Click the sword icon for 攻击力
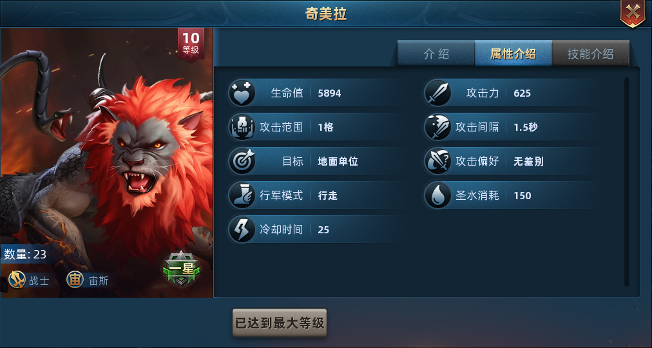The image size is (652, 348). coord(438,93)
